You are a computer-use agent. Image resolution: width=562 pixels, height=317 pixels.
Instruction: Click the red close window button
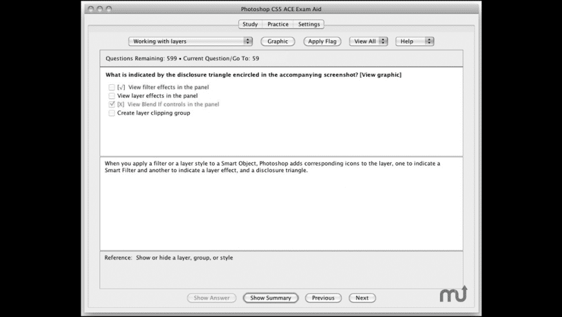pos(90,9)
